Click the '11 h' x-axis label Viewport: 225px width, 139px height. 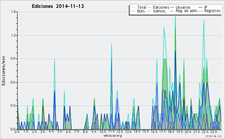click(111, 131)
